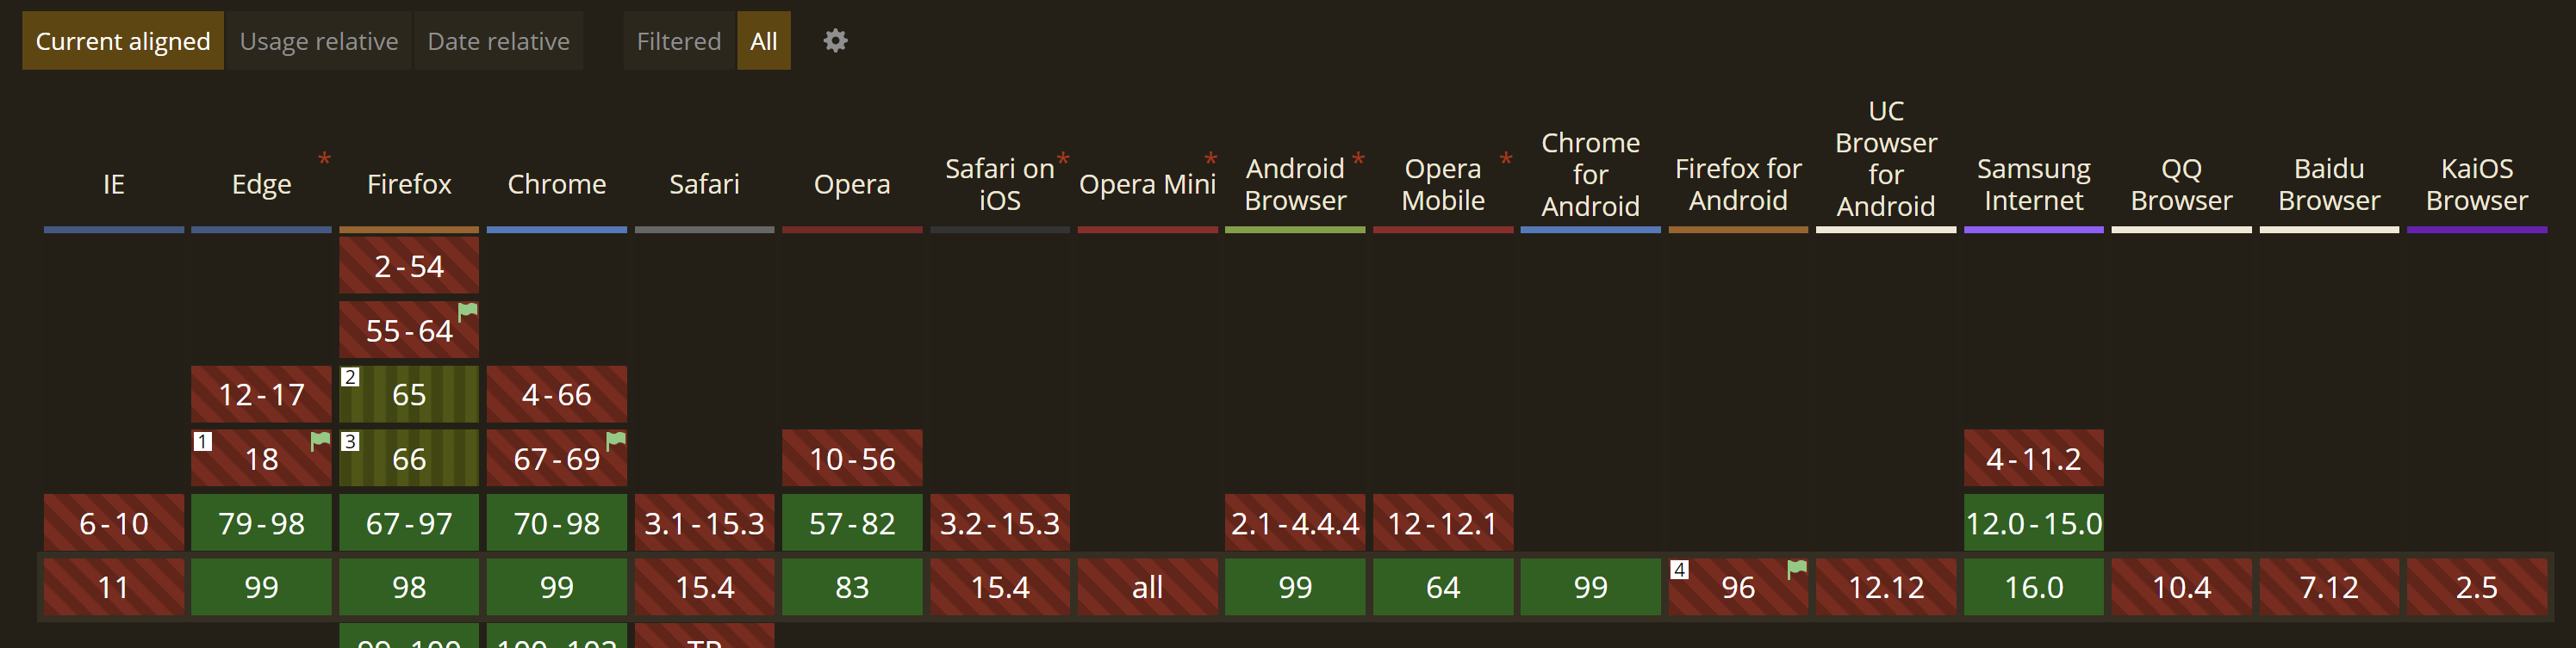Click the Samsung Internet column header

coord(2033,185)
